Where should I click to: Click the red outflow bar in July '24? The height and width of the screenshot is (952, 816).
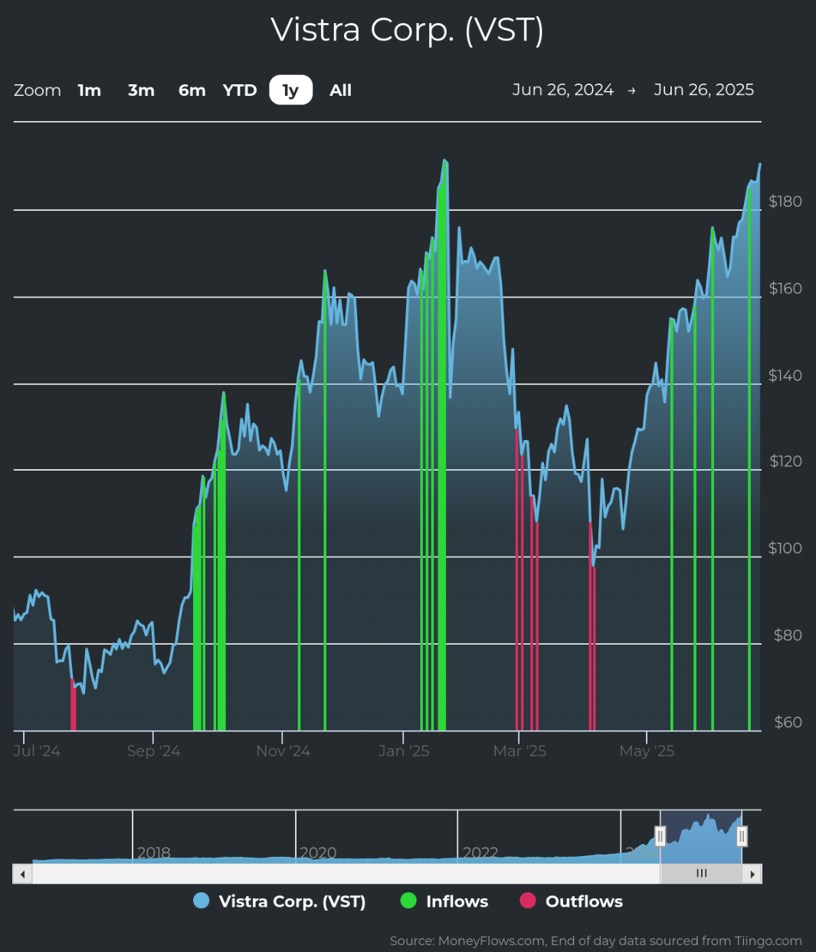[x=73, y=704]
